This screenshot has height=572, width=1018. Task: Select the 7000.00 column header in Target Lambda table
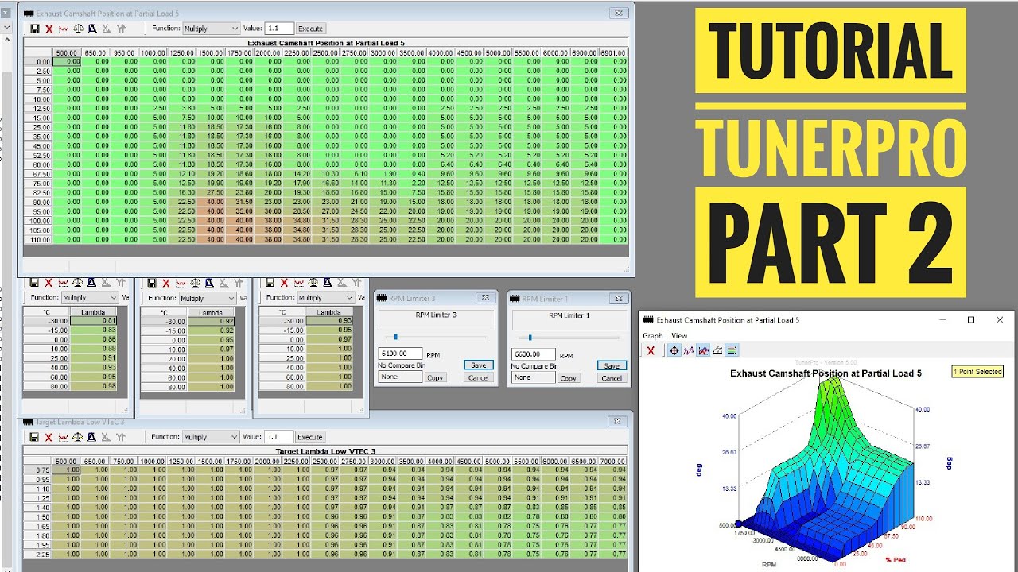click(x=612, y=462)
